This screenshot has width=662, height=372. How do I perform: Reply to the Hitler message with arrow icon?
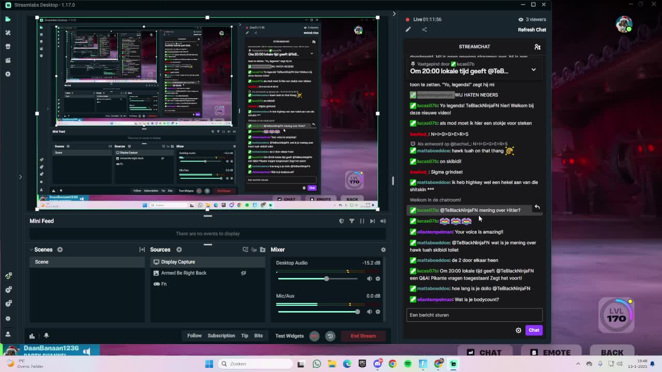537,207
